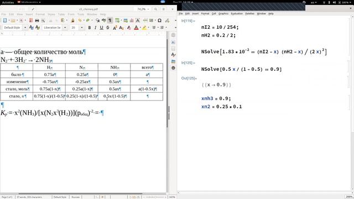Click the Insert Hyperlink icon
354x199 pixels.
coord(167,20)
